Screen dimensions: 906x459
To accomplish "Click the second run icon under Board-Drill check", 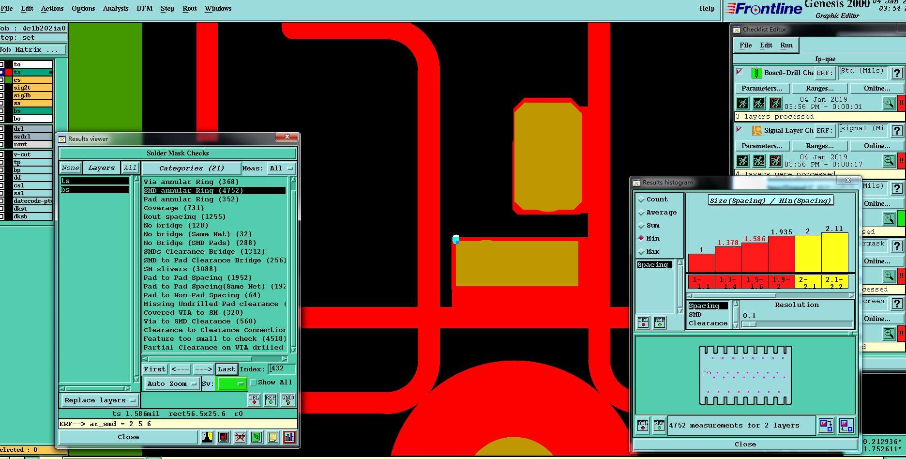I will click(759, 103).
